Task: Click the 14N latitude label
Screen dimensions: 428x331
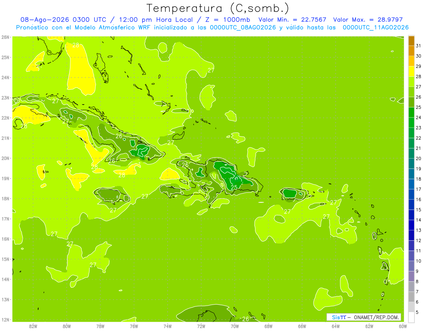Action: [x=5, y=279]
